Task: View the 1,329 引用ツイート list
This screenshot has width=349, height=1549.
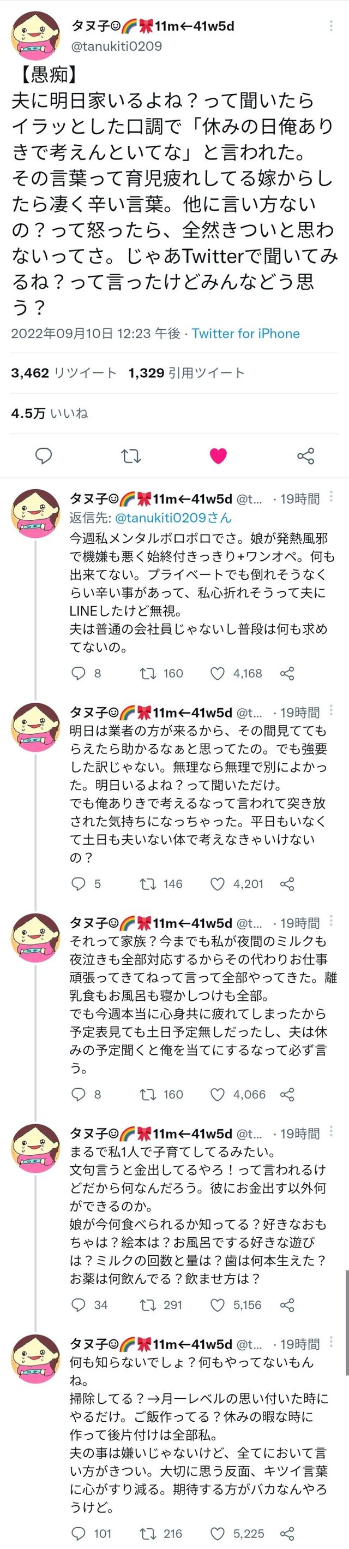Action: 186,373
